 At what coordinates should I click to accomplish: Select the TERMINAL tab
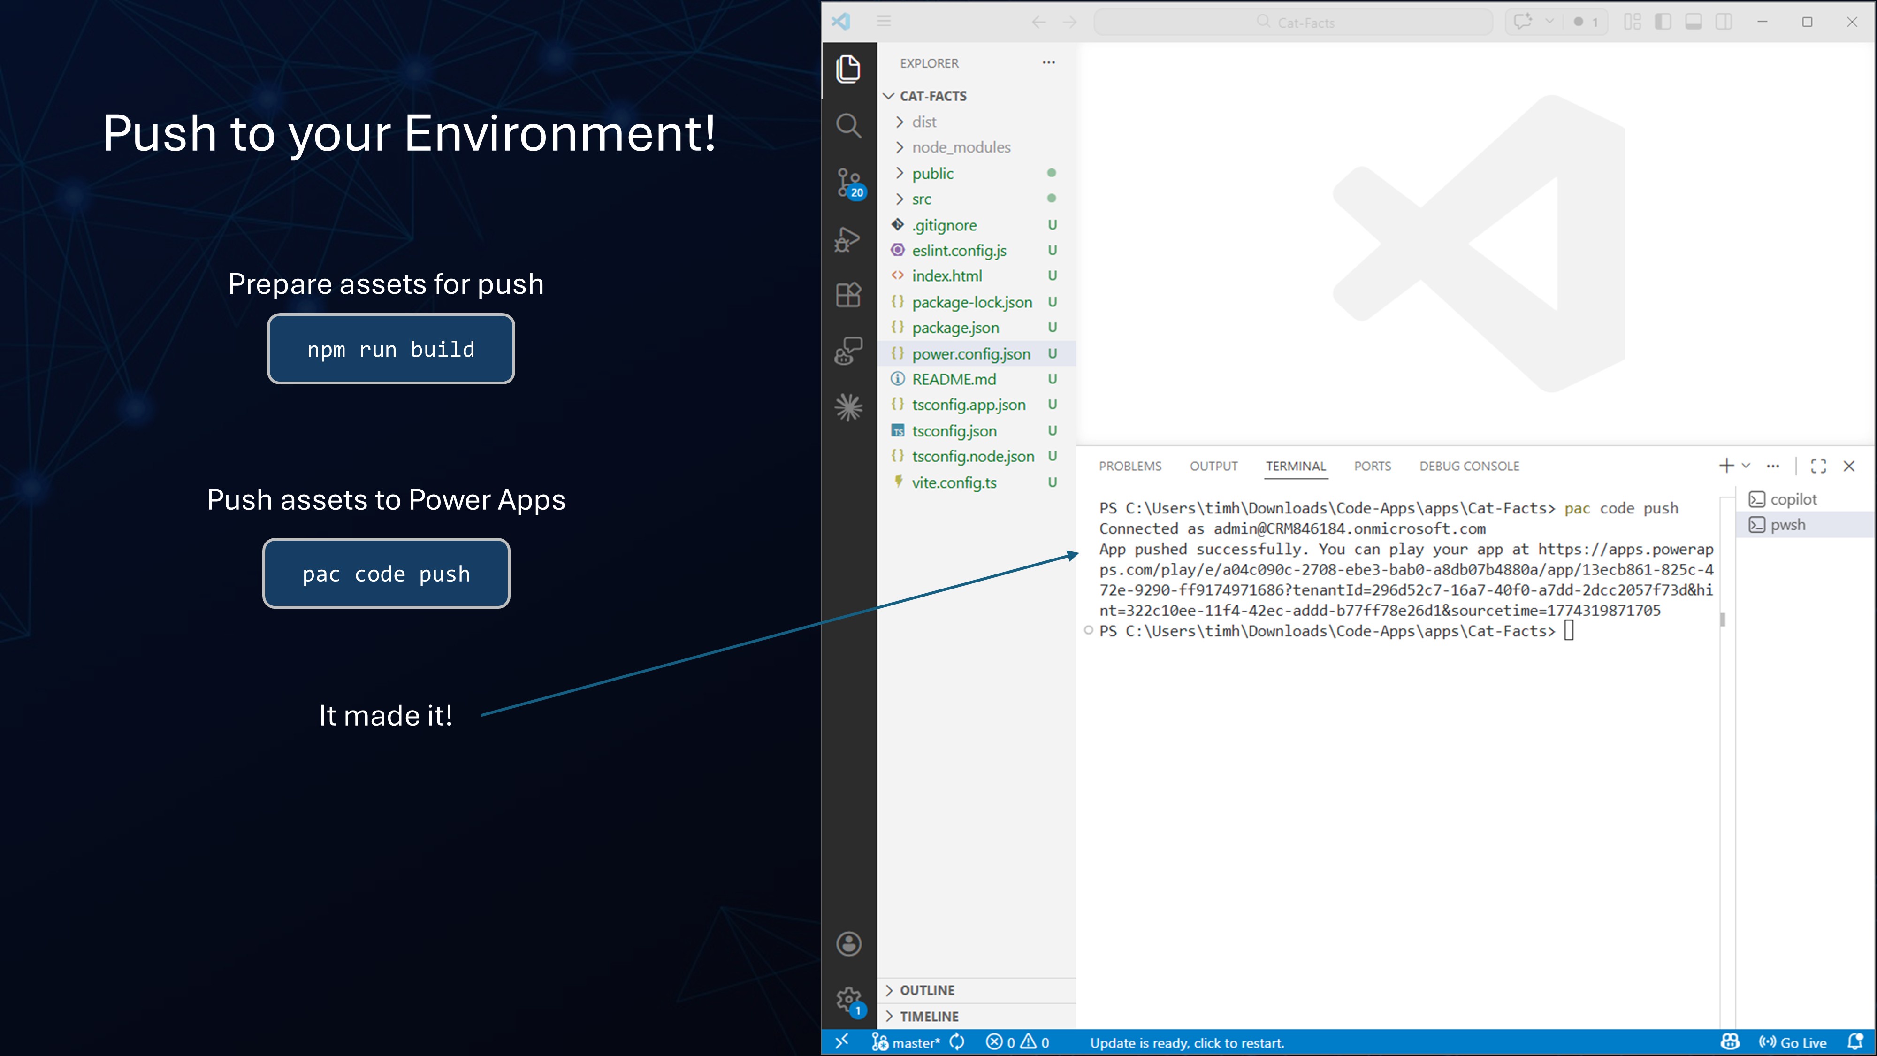pos(1296,467)
